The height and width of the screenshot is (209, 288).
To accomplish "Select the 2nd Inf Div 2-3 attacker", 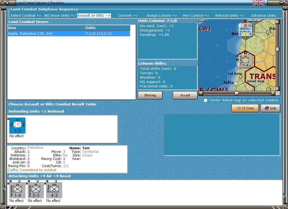I will point(36,190).
